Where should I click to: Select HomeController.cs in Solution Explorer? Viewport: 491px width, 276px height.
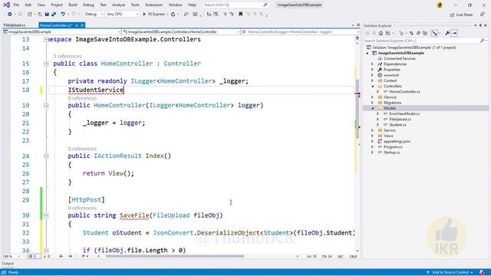[x=404, y=92]
